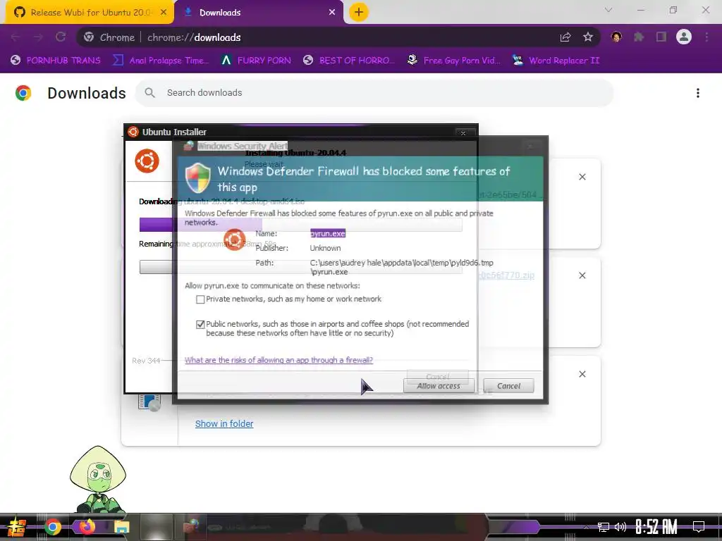Click the volume speaker icon in system tray

click(620, 527)
